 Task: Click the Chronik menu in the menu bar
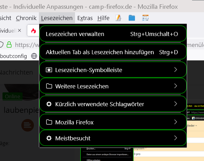26,18
